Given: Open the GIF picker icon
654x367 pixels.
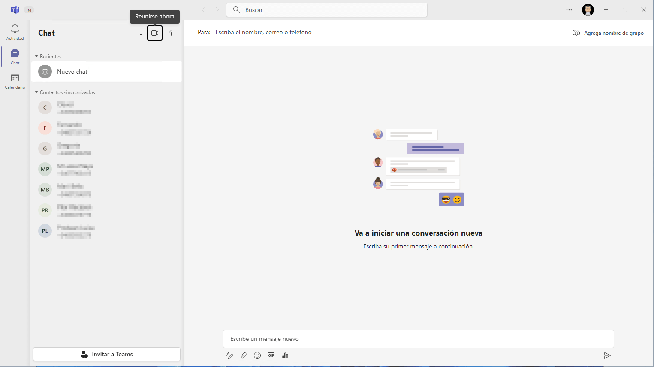Looking at the screenshot, I should pyautogui.click(x=271, y=355).
